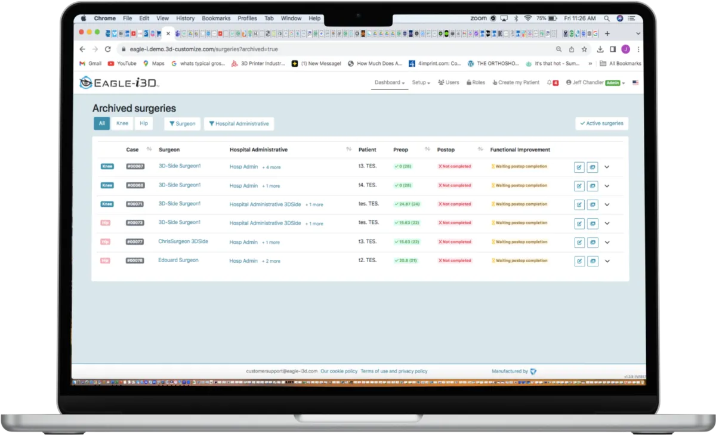Open the YouTube bookmark
The height and width of the screenshot is (435, 716).
point(122,64)
